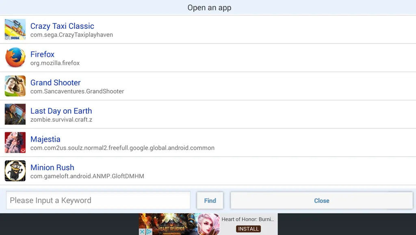The width and height of the screenshot is (416, 235).
Task: Open the AdChoices triangle icon
Action: coord(149,232)
